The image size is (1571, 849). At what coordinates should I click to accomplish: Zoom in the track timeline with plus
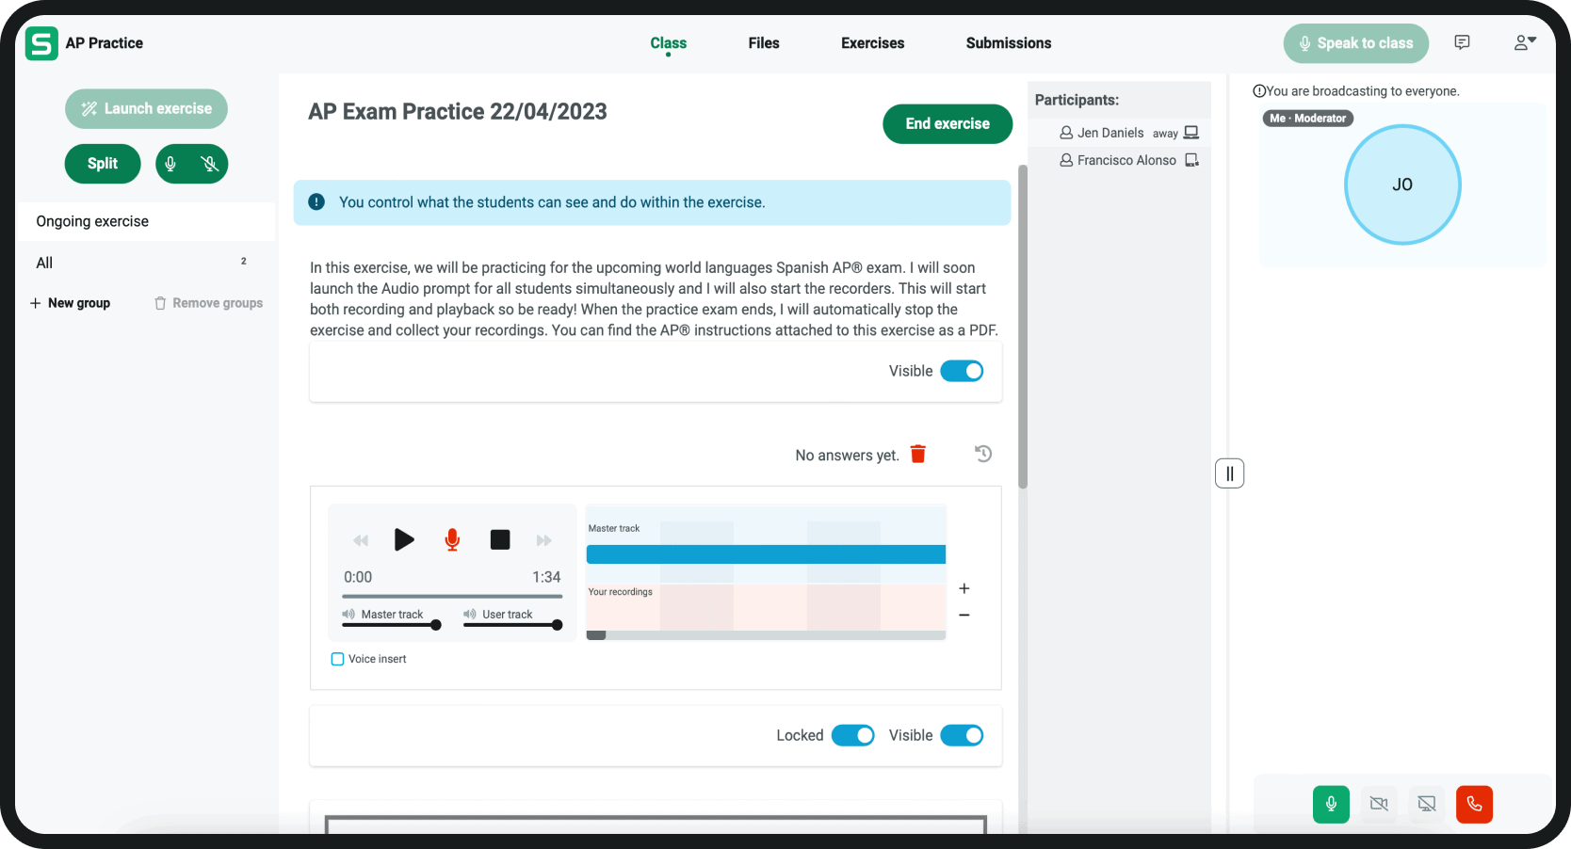[964, 588]
